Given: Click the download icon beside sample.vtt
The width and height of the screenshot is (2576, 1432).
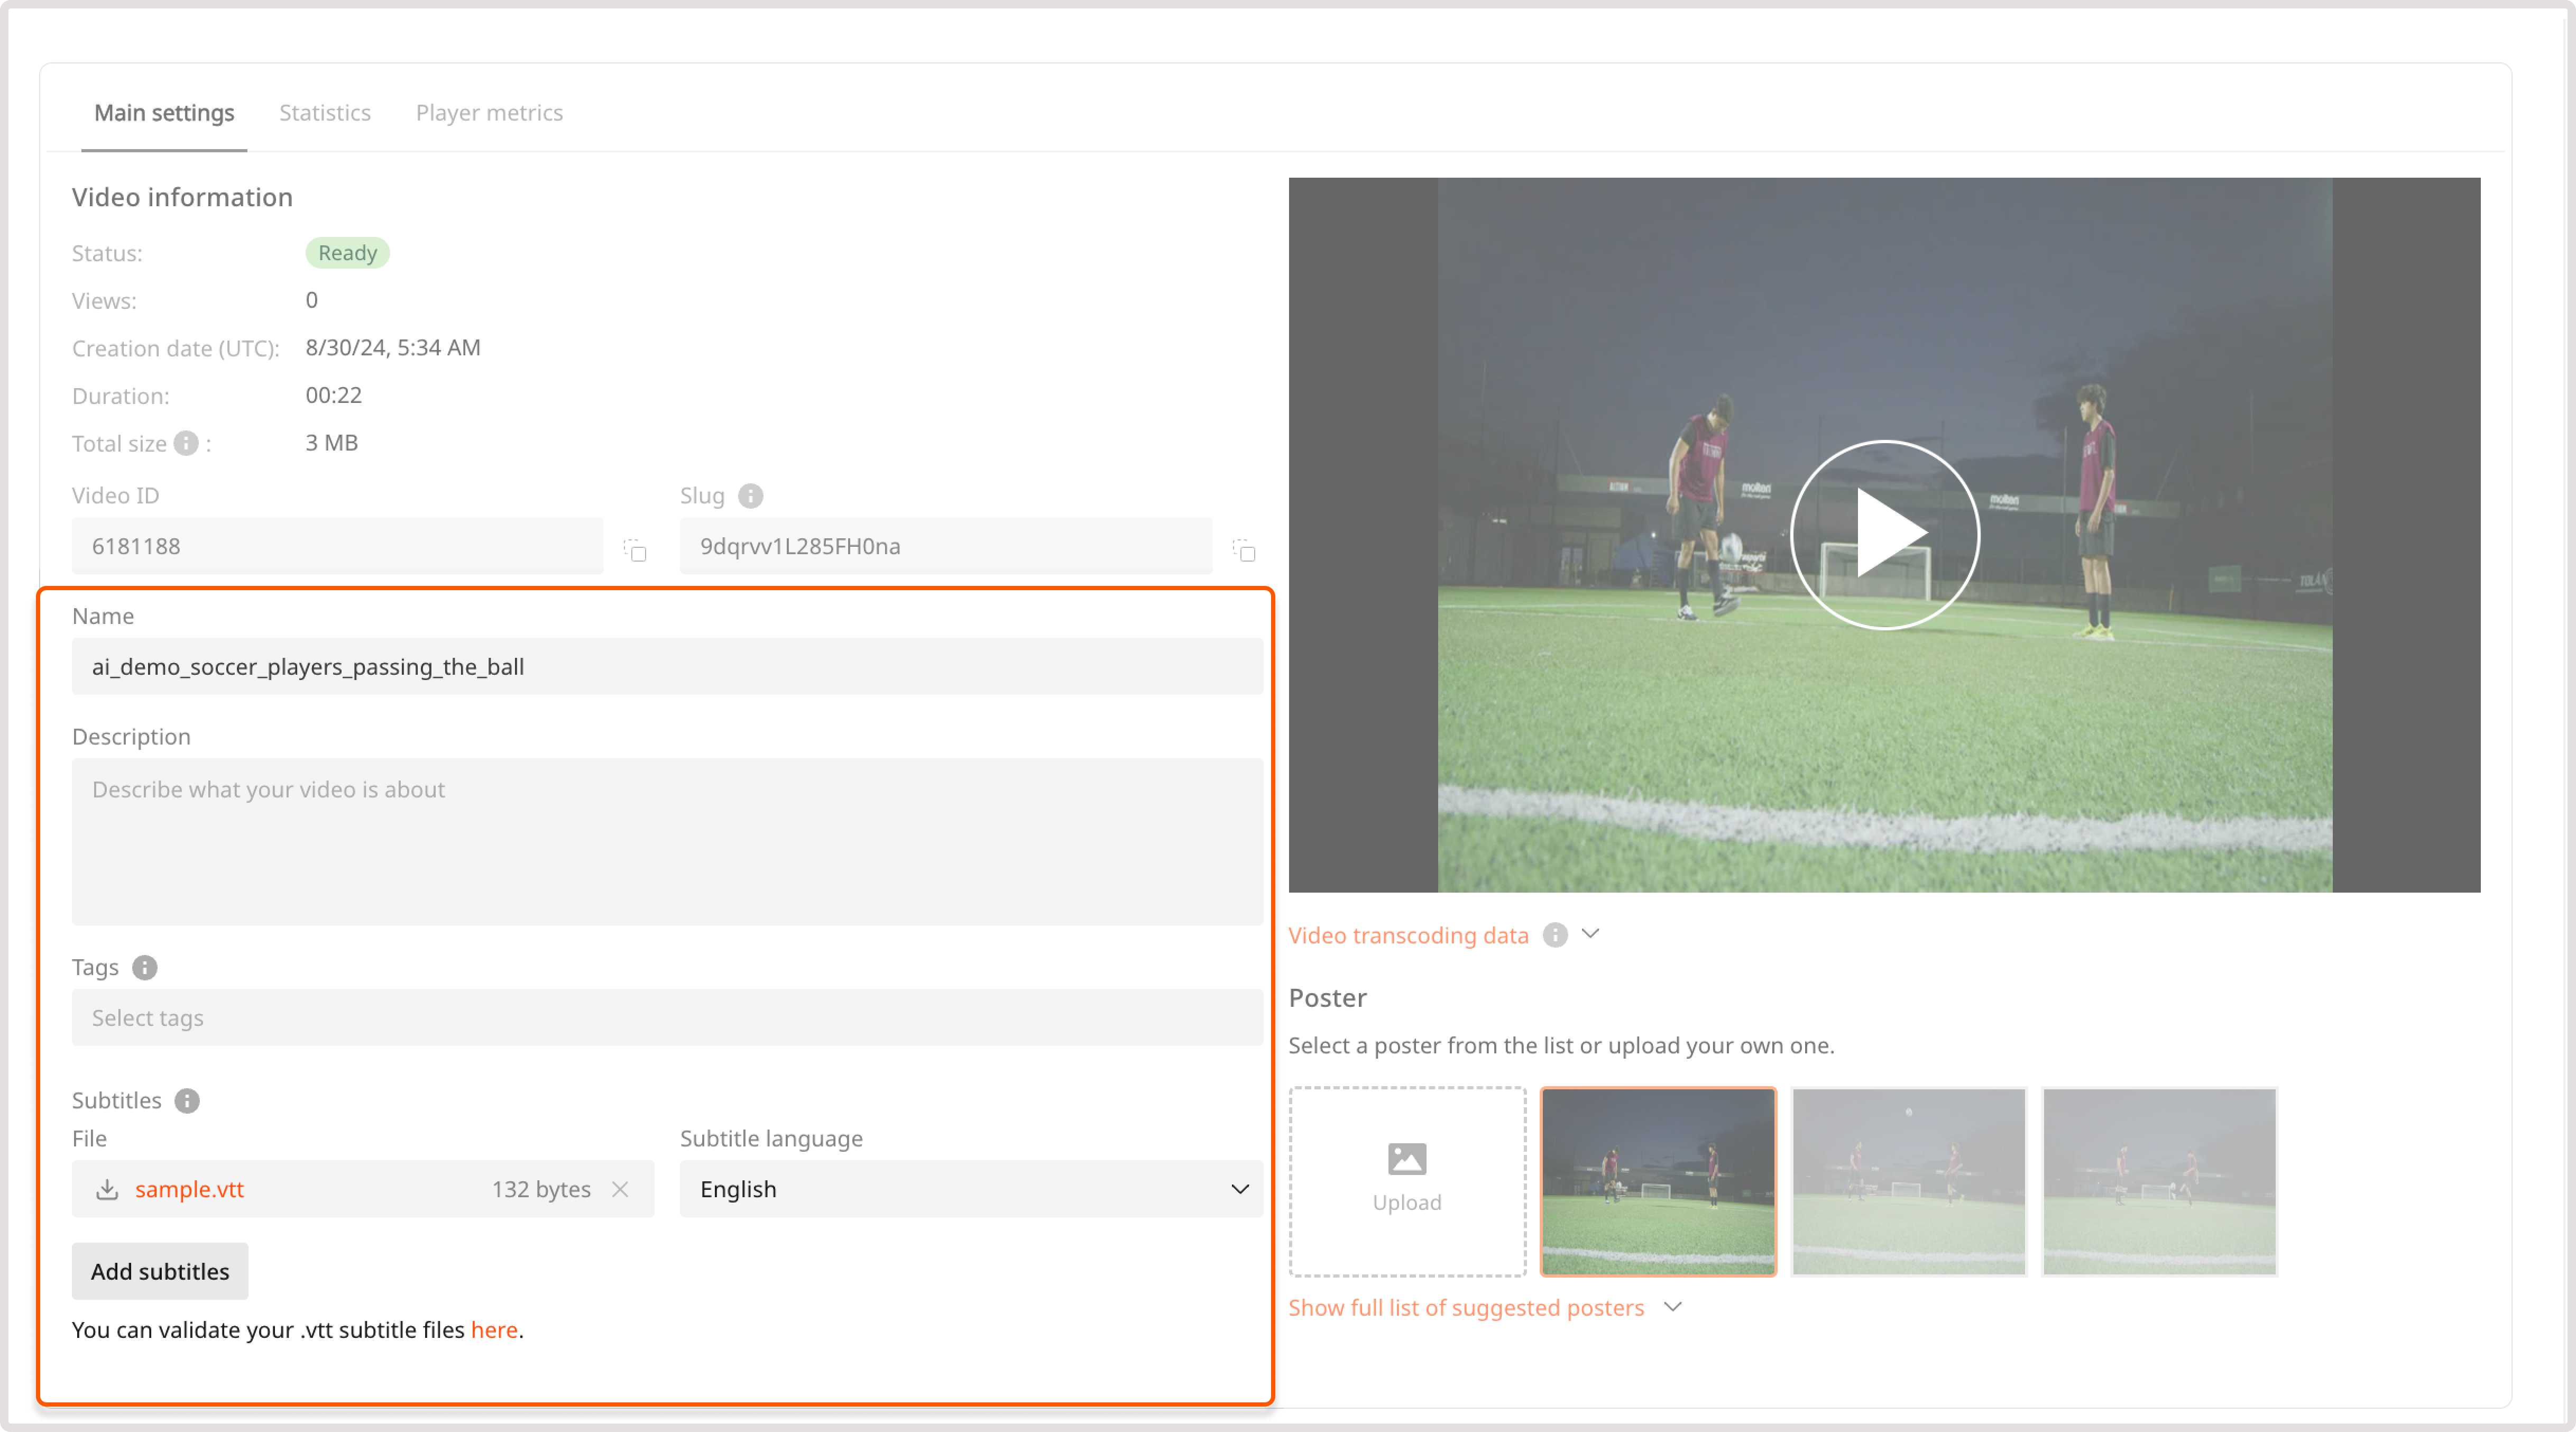Looking at the screenshot, I should (x=106, y=1189).
